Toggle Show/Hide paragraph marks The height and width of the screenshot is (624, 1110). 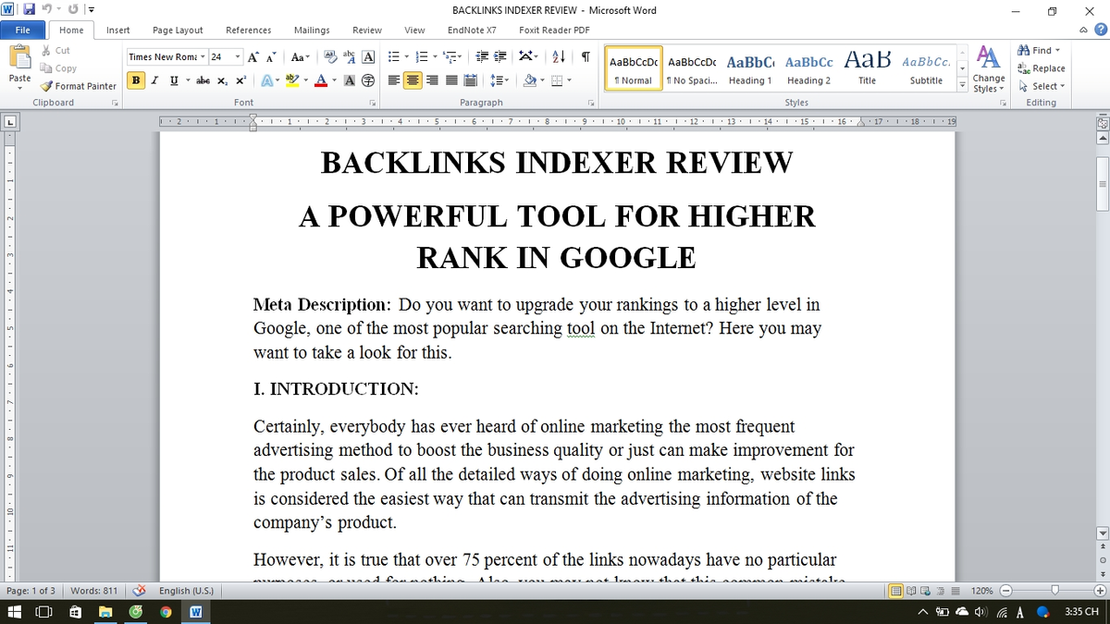tap(586, 56)
